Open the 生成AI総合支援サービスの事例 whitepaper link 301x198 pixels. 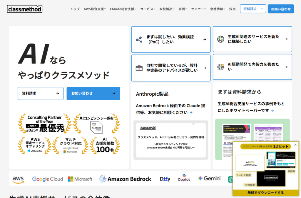[x=251, y=107]
